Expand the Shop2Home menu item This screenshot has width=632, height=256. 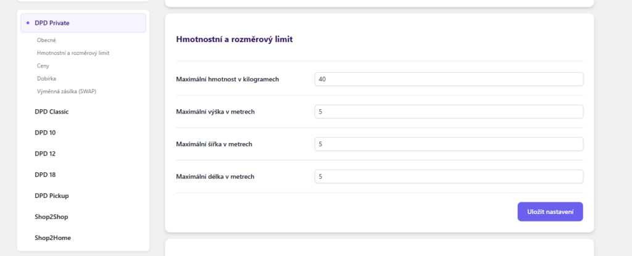[52, 237]
